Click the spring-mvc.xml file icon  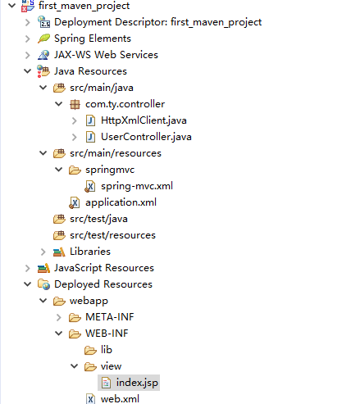(90, 186)
